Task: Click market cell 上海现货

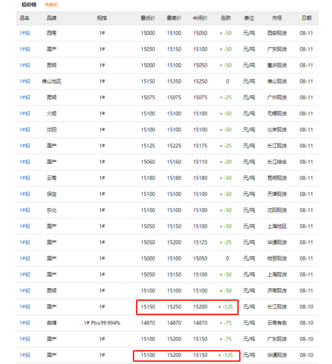Action: coord(277,275)
